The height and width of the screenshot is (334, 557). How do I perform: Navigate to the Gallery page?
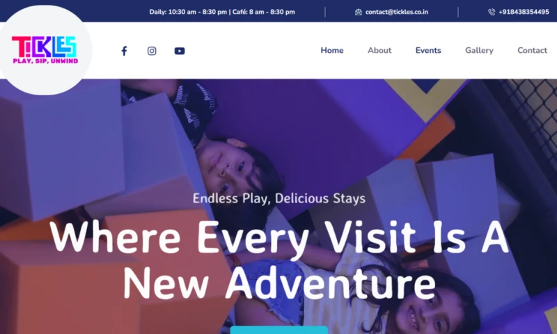tap(479, 50)
